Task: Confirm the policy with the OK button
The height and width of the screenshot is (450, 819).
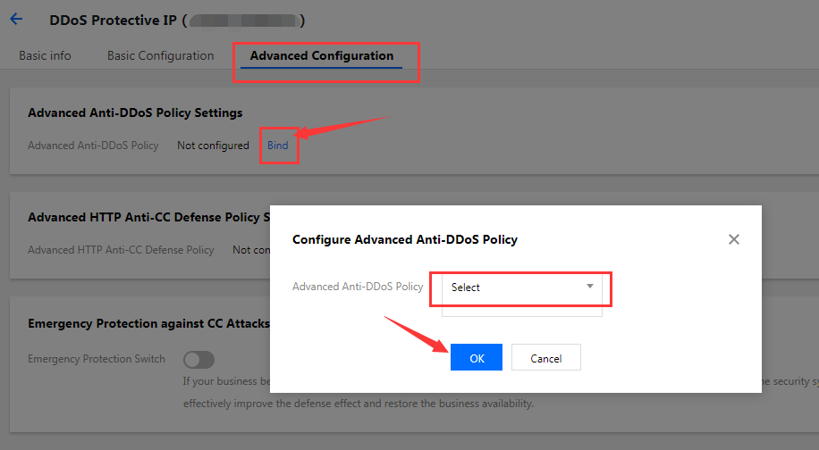Action: click(477, 358)
